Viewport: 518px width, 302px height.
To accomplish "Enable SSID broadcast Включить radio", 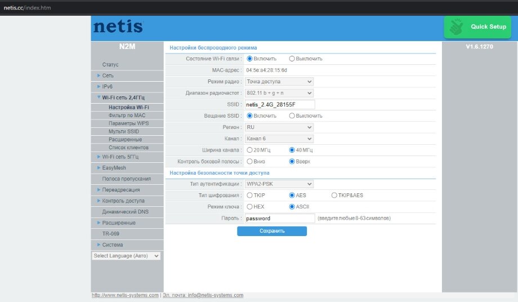I will click(250, 116).
